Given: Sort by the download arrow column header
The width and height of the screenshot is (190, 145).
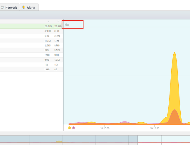Looking at the screenshot, I should pos(48,22).
